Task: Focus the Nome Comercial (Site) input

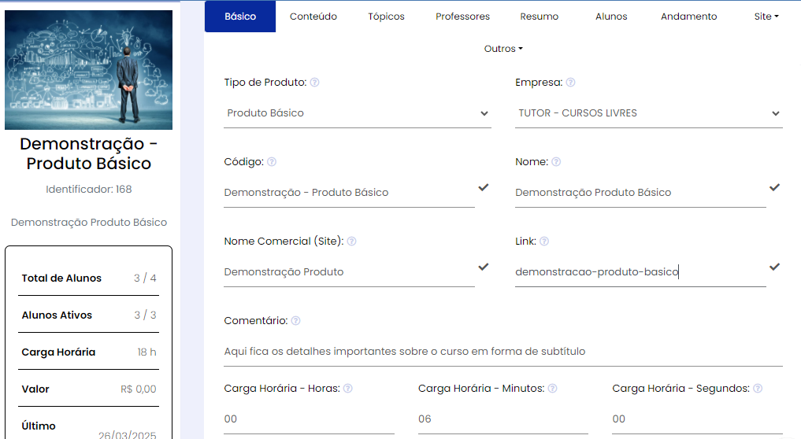Action: click(349, 272)
